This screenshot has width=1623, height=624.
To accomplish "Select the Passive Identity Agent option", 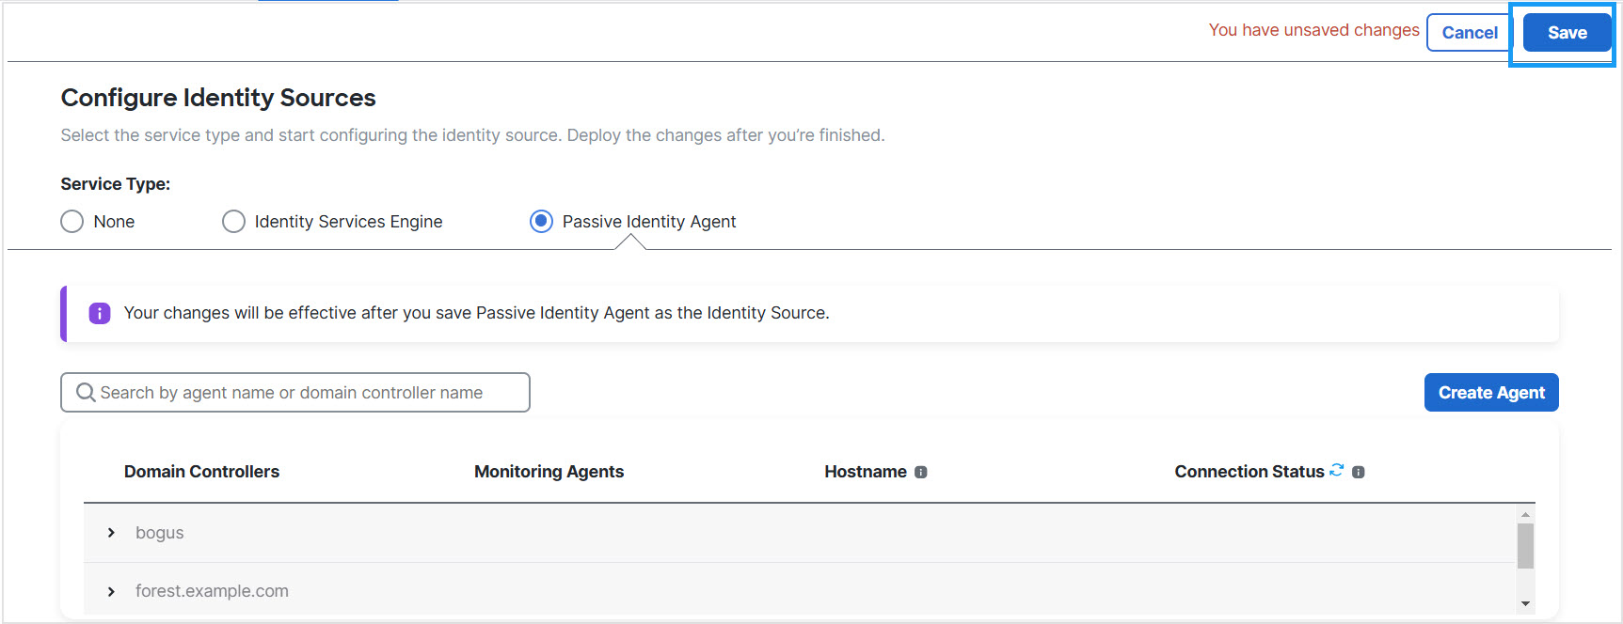I will (x=541, y=221).
